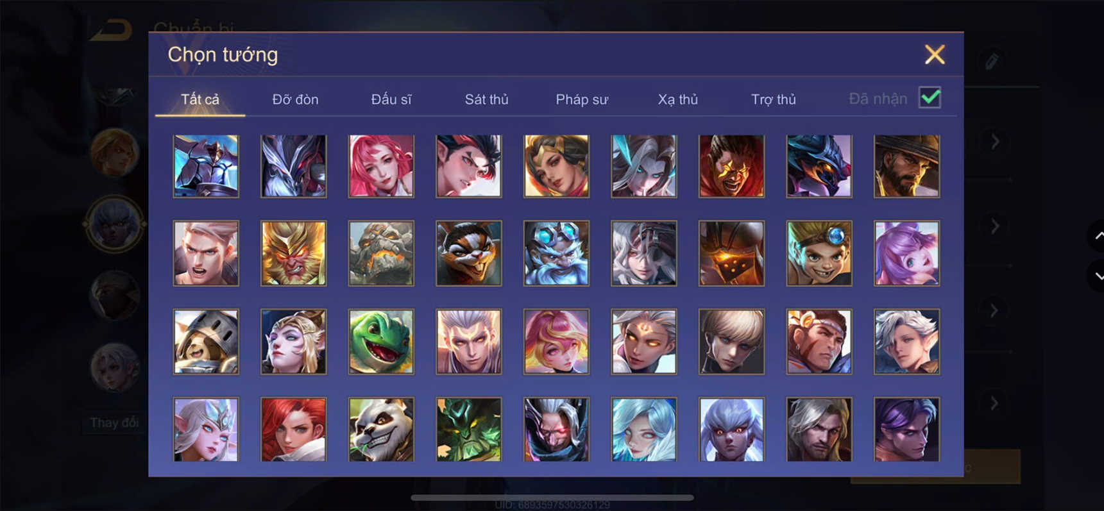The image size is (1104, 511).
Task: Open the Sát thủ tab
Action: coord(486,99)
